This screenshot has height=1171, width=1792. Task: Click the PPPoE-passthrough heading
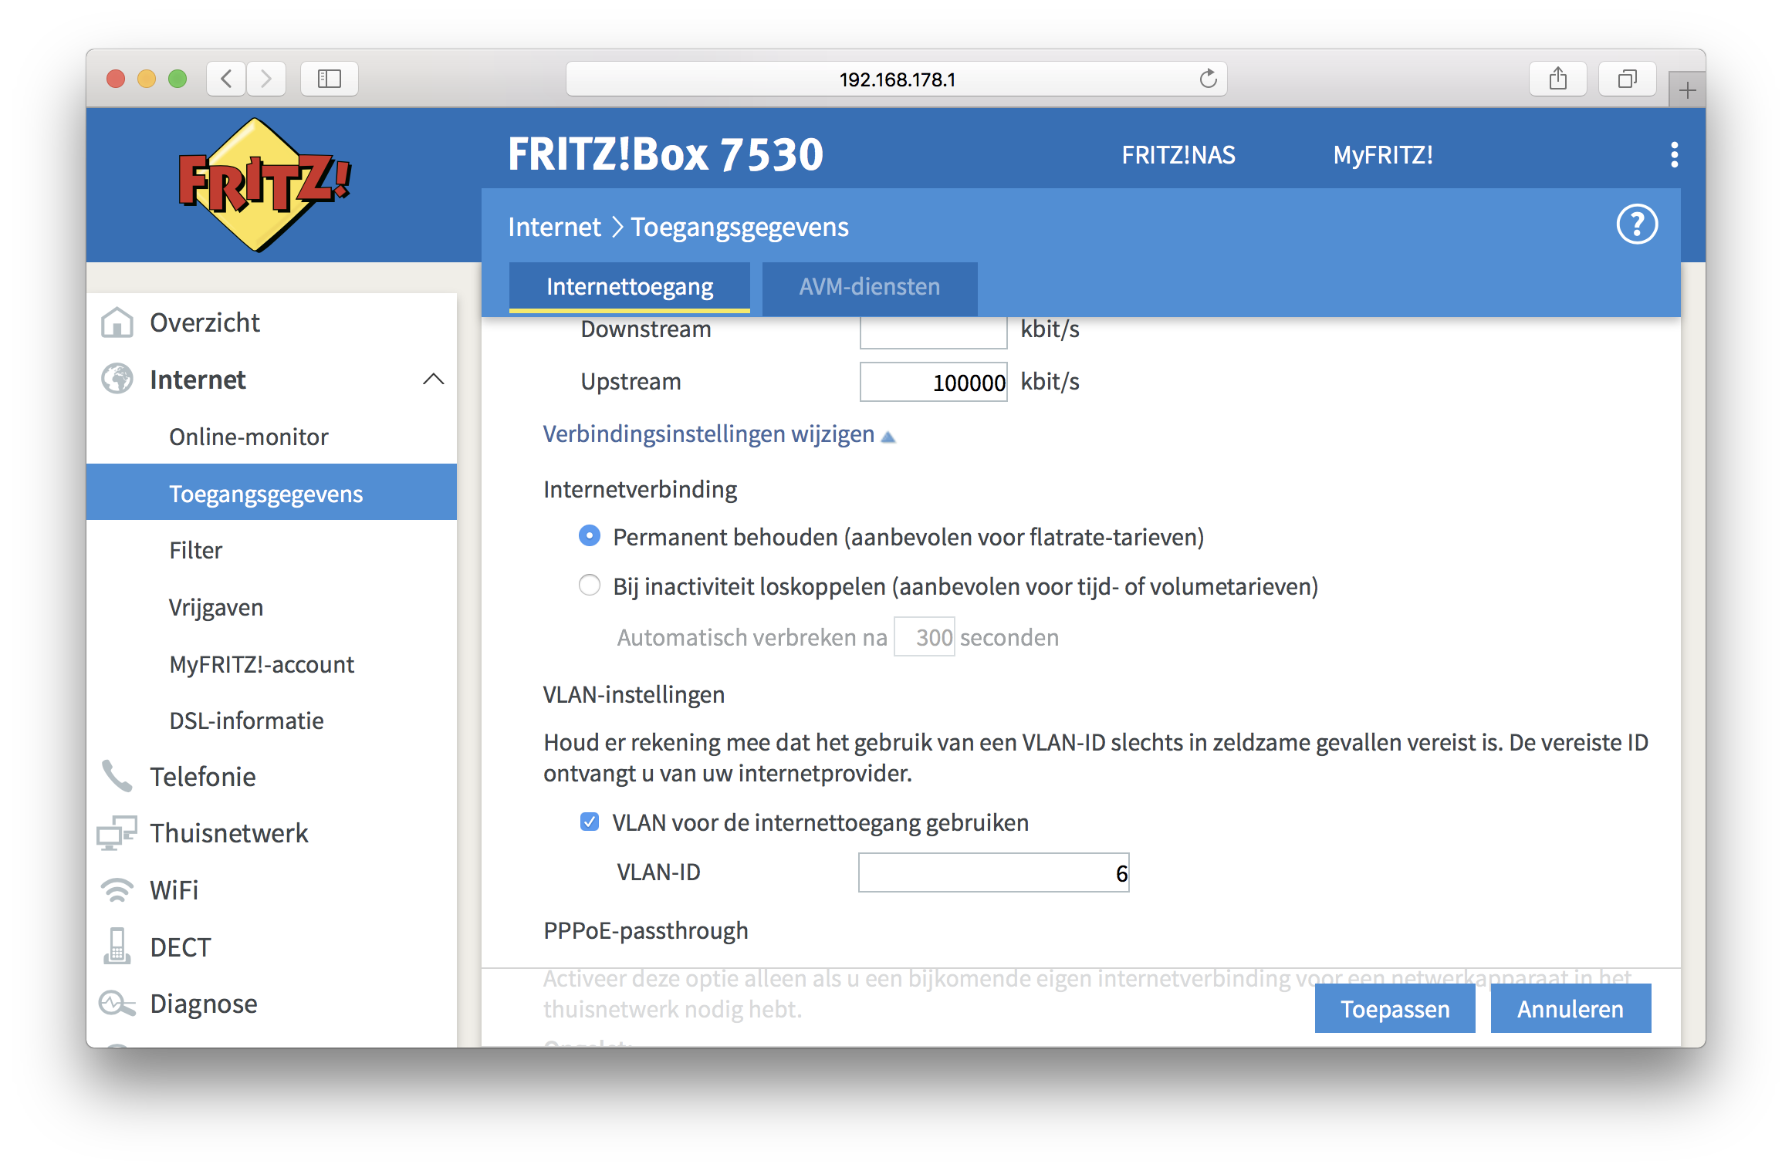(646, 930)
